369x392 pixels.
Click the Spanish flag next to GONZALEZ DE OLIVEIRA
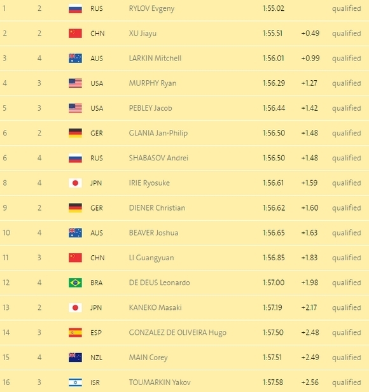75,332
